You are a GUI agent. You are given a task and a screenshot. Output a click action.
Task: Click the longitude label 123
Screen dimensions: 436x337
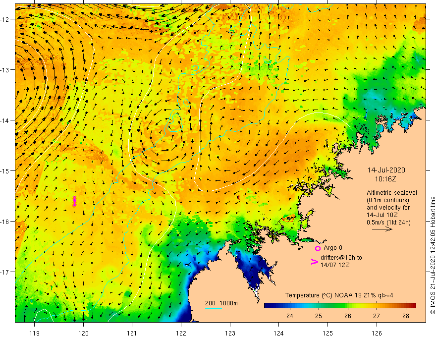click(x=230, y=333)
